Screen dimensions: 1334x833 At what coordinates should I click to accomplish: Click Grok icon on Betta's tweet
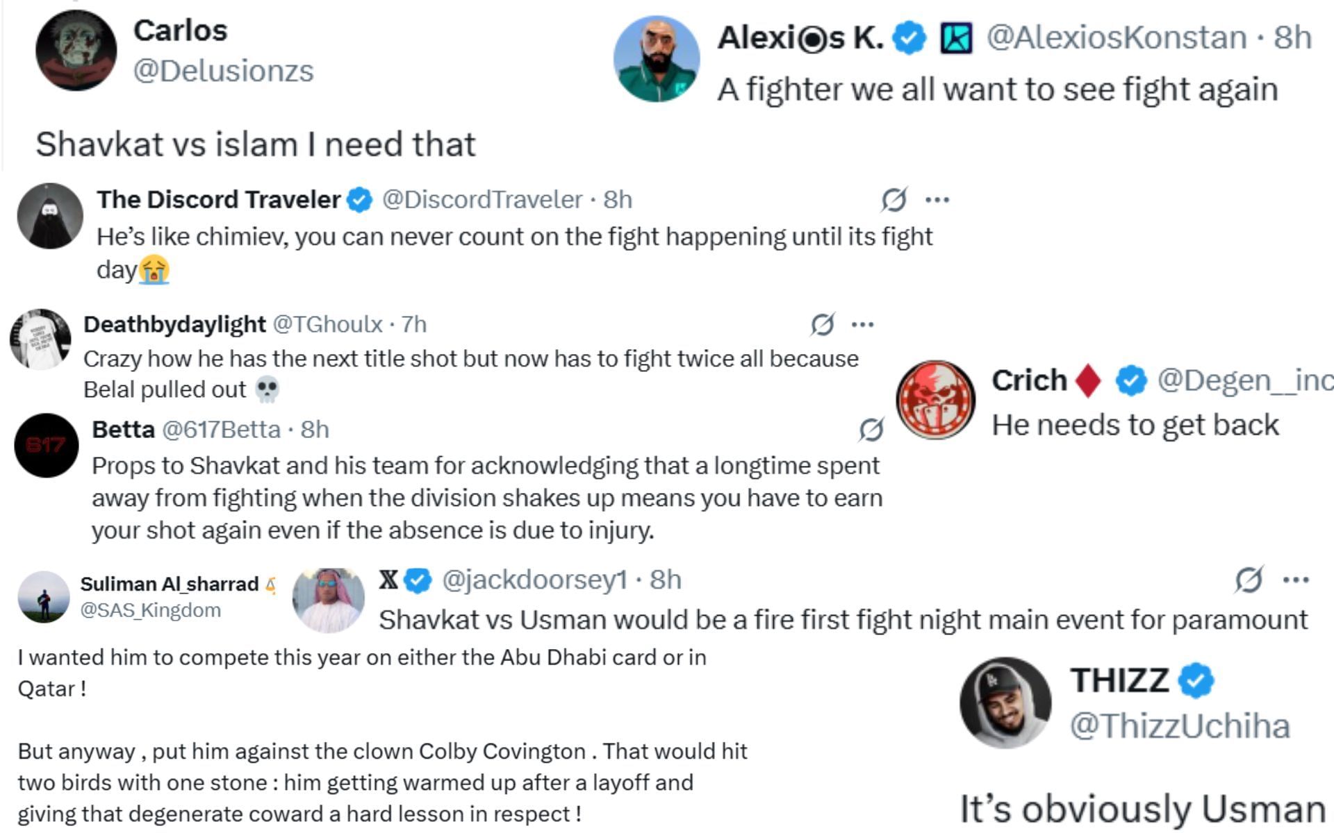pos(871,430)
